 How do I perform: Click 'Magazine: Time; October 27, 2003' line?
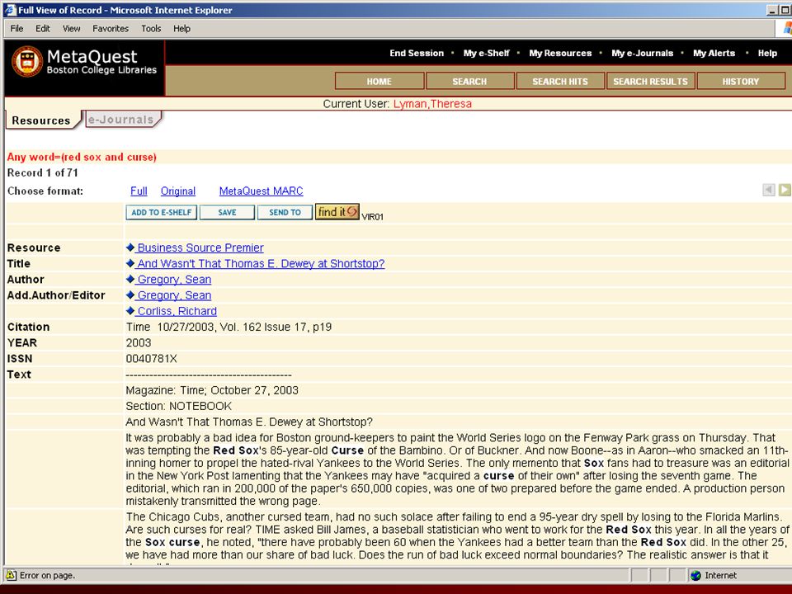212,390
